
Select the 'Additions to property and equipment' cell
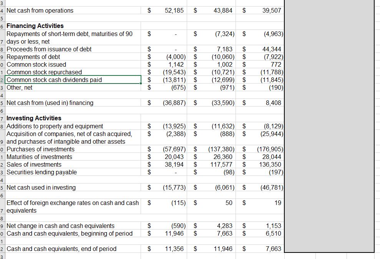pos(73,126)
